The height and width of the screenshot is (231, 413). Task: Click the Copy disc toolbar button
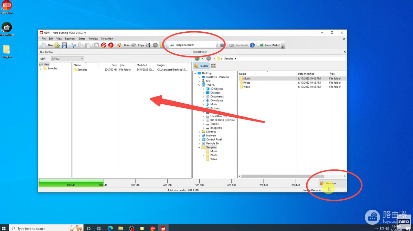coord(138,45)
